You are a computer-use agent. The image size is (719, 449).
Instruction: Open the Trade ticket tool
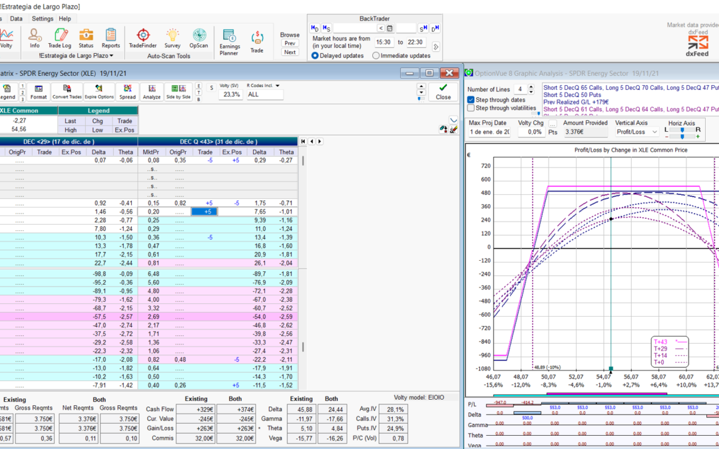pyautogui.click(x=257, y=42)
